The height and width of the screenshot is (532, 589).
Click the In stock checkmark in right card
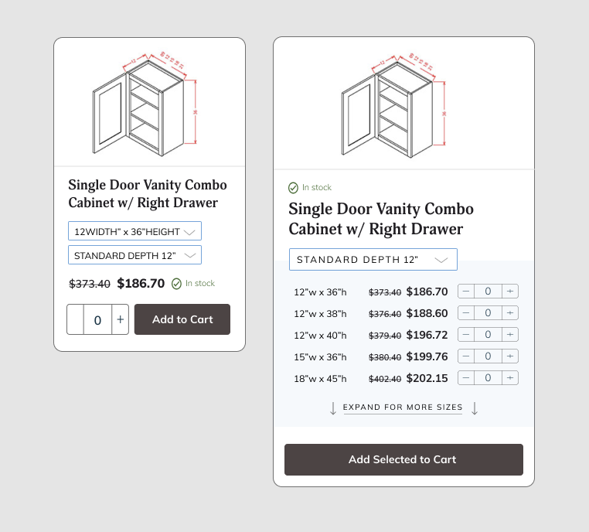click(x=293, y=188)
